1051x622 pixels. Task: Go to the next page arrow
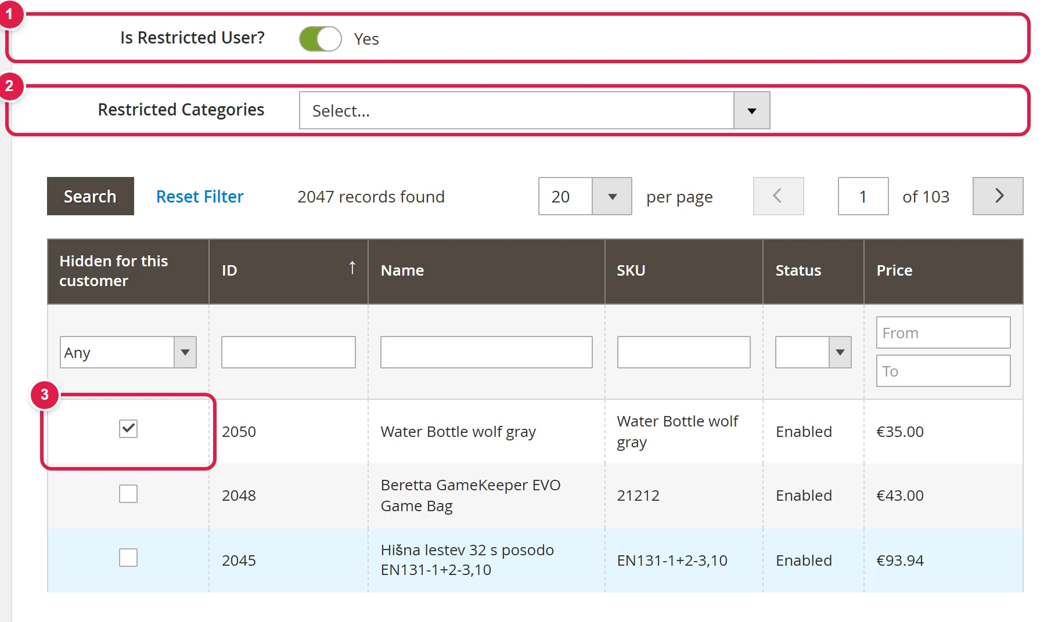click(x=998, y=196)
